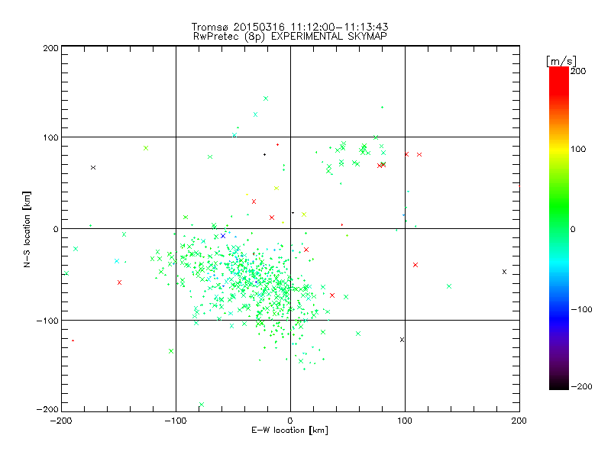Click the x-axis tick label '0'

pos(290,421)
